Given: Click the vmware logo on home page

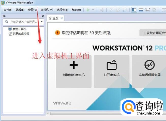Looking at the screenshot, I should 62,103.
